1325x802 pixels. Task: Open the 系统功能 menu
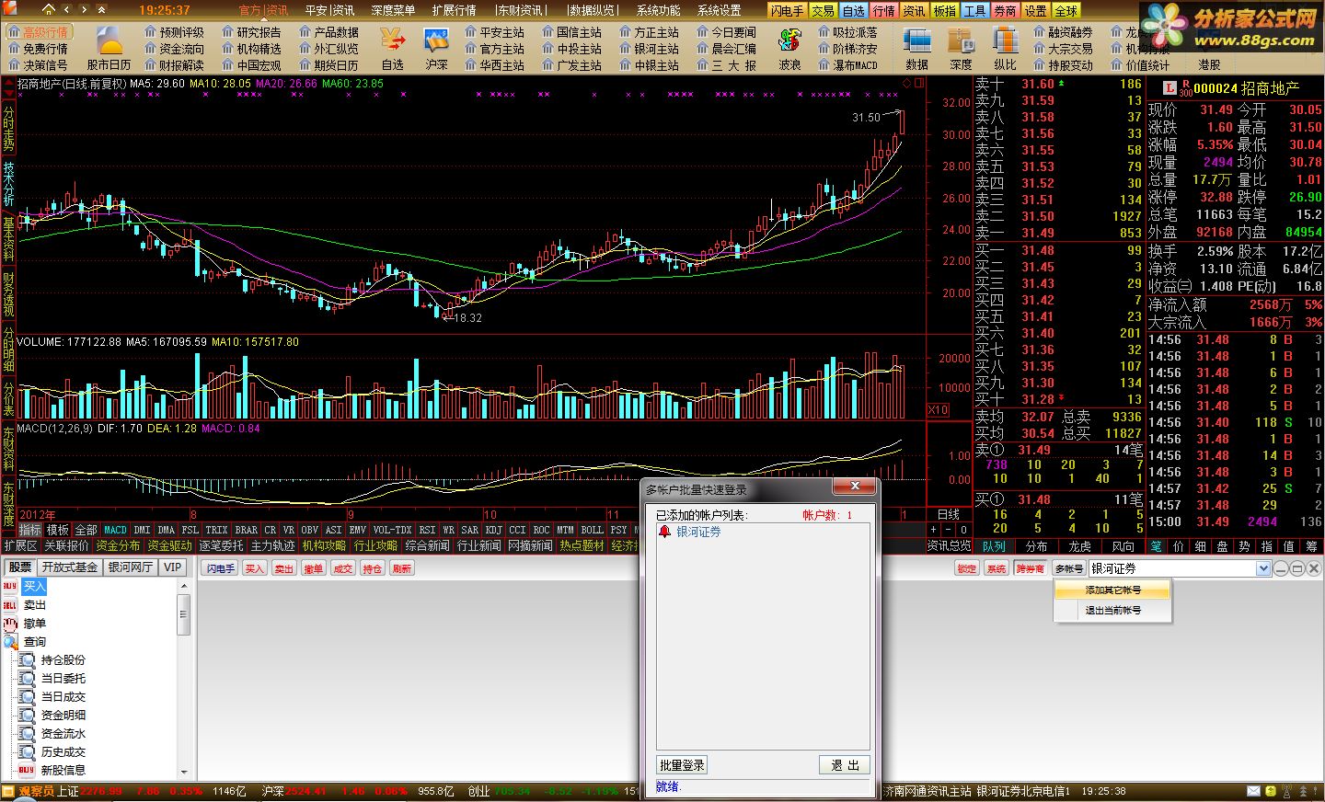(658, 10)
